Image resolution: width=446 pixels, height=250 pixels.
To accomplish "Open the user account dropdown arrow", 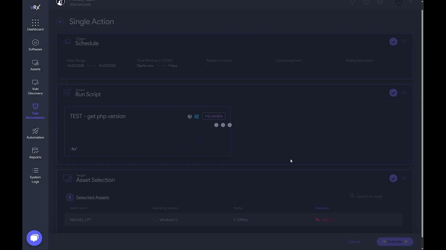I will [411, 2].
